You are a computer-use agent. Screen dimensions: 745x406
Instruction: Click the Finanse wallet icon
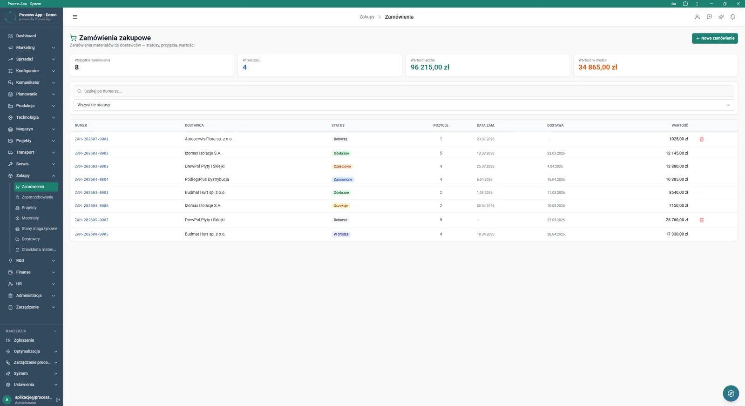coord(10,272)
